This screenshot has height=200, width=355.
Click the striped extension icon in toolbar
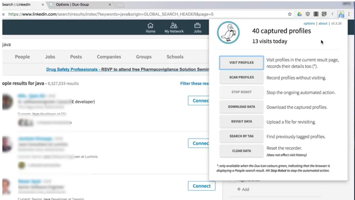pyautogui.click(x=316, y=14)
